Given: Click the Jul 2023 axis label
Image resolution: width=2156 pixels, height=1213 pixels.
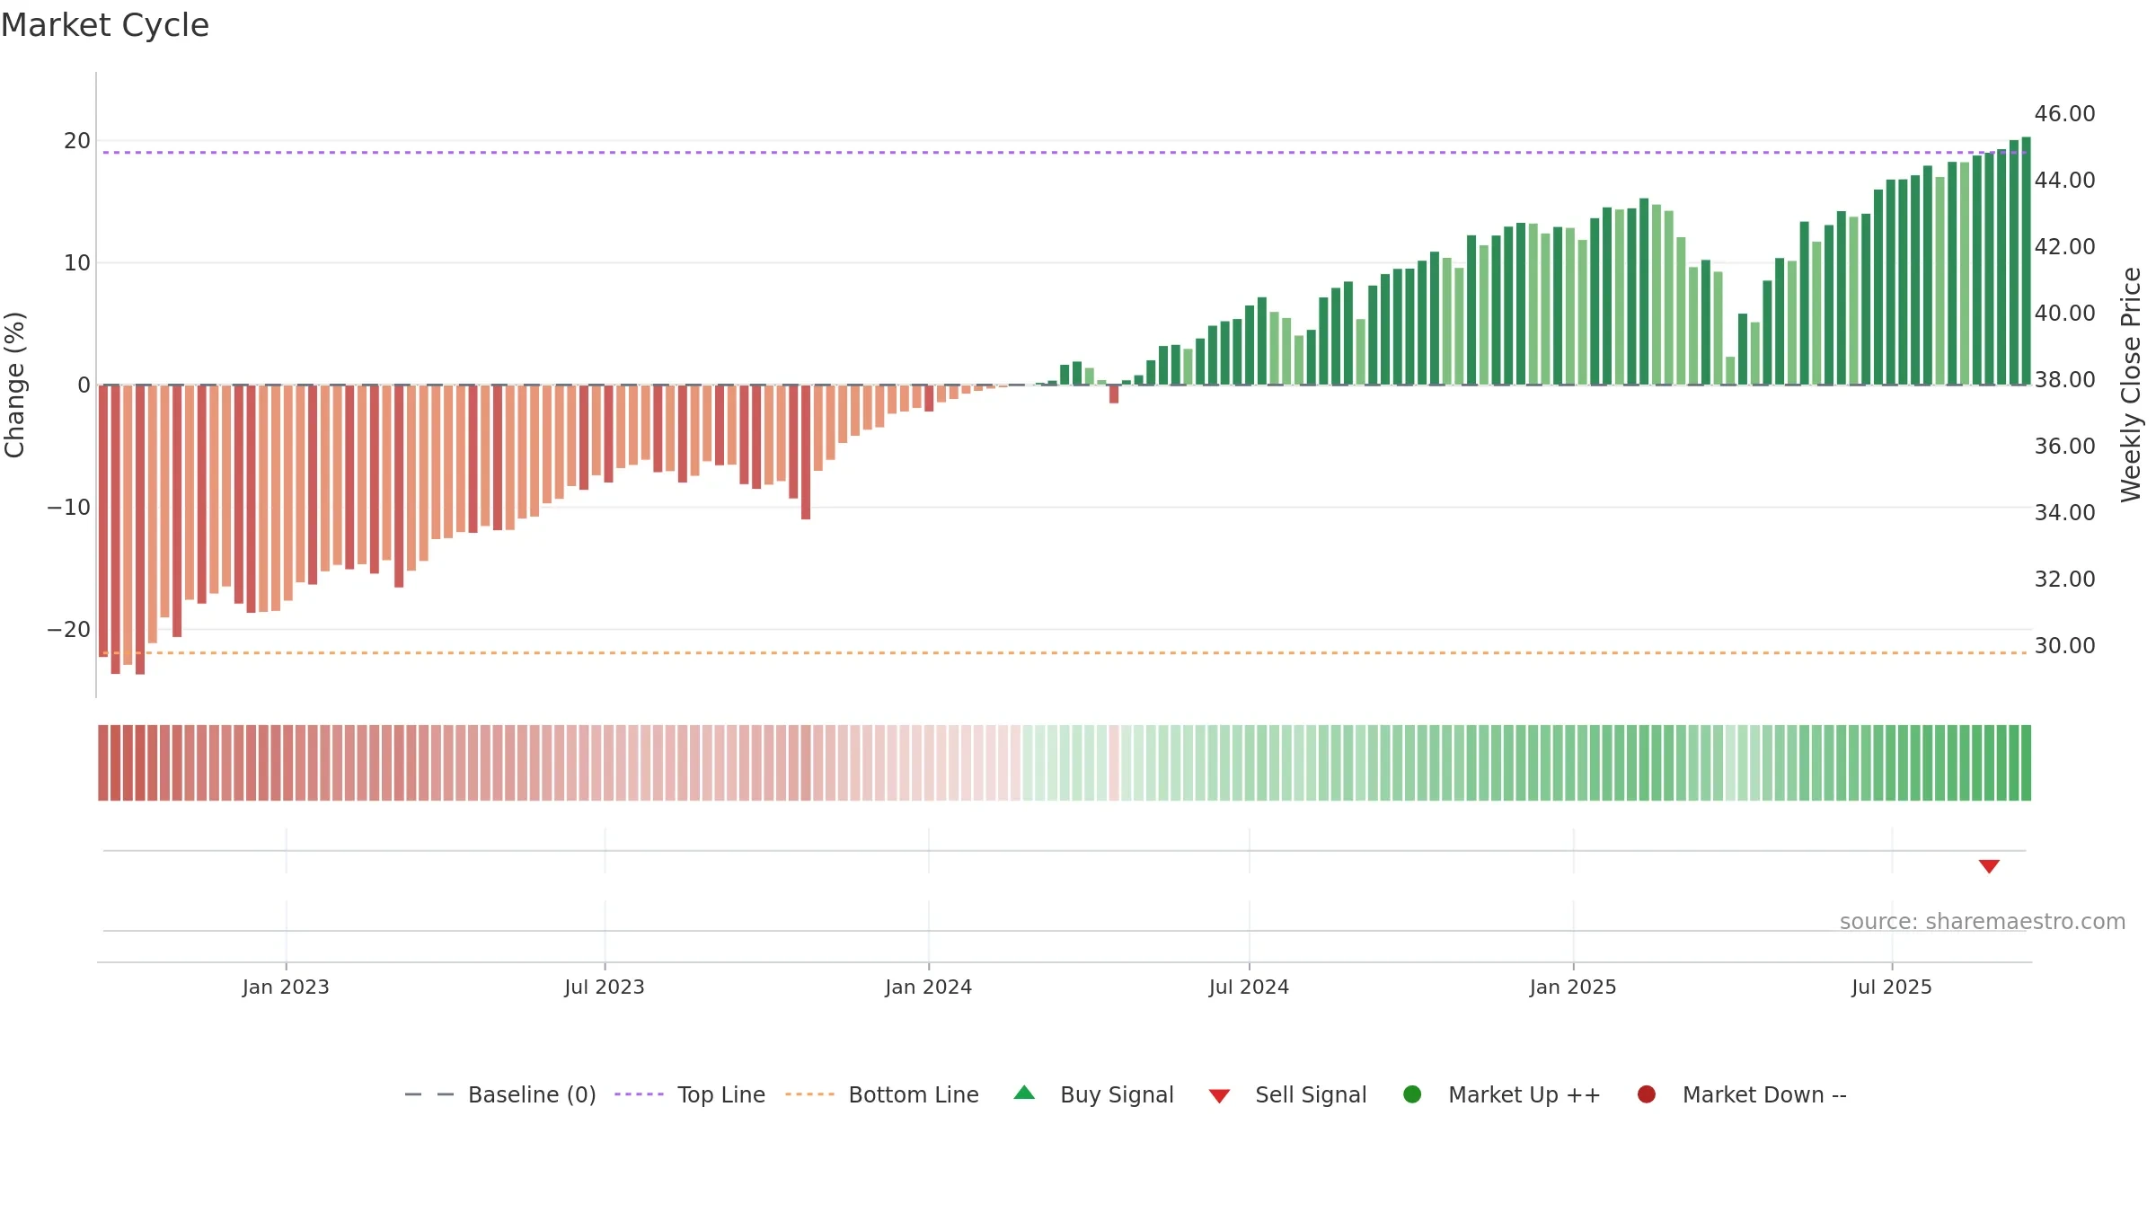Looking at the screenshot, I should (605, 987).
